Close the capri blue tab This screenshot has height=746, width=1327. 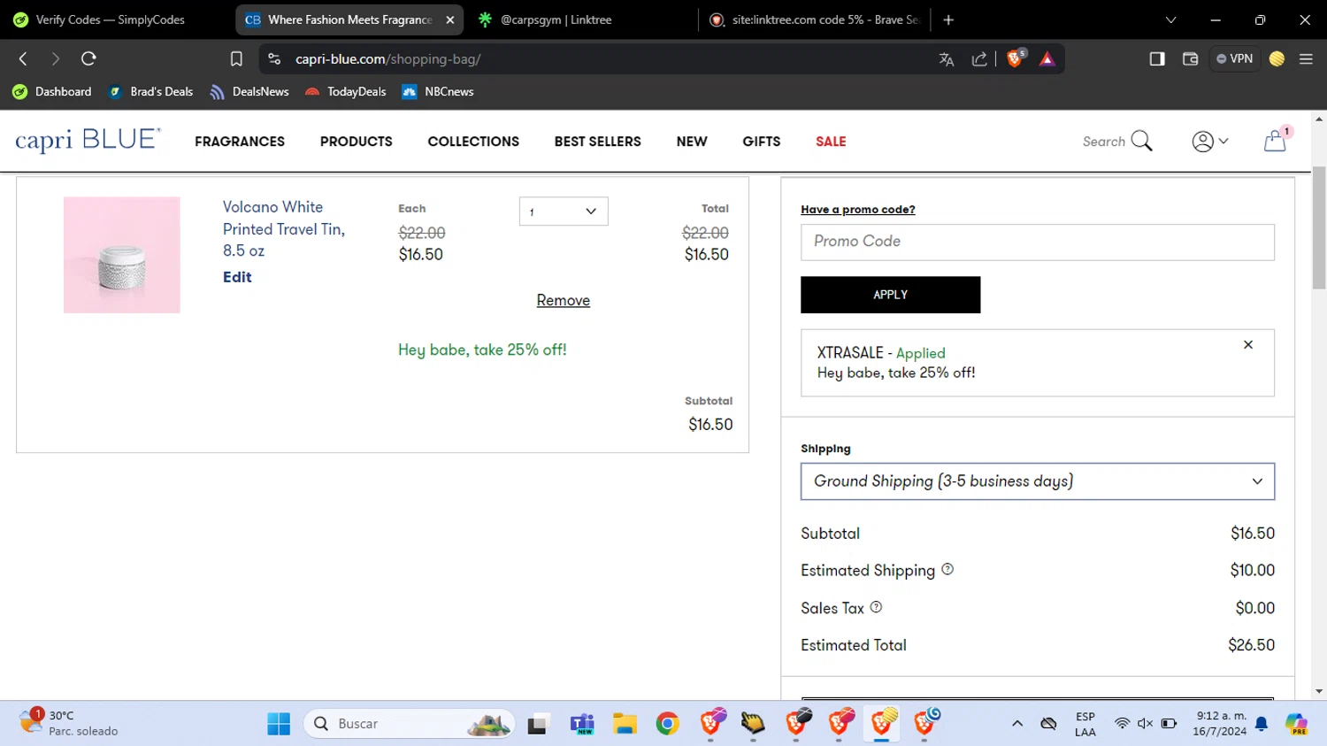coord(449,19)
